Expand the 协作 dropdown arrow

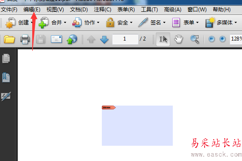pos(98,23)
